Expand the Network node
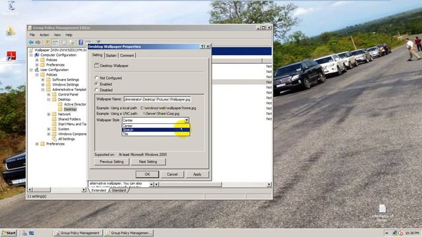422x237 pixels. pos(49,114)
